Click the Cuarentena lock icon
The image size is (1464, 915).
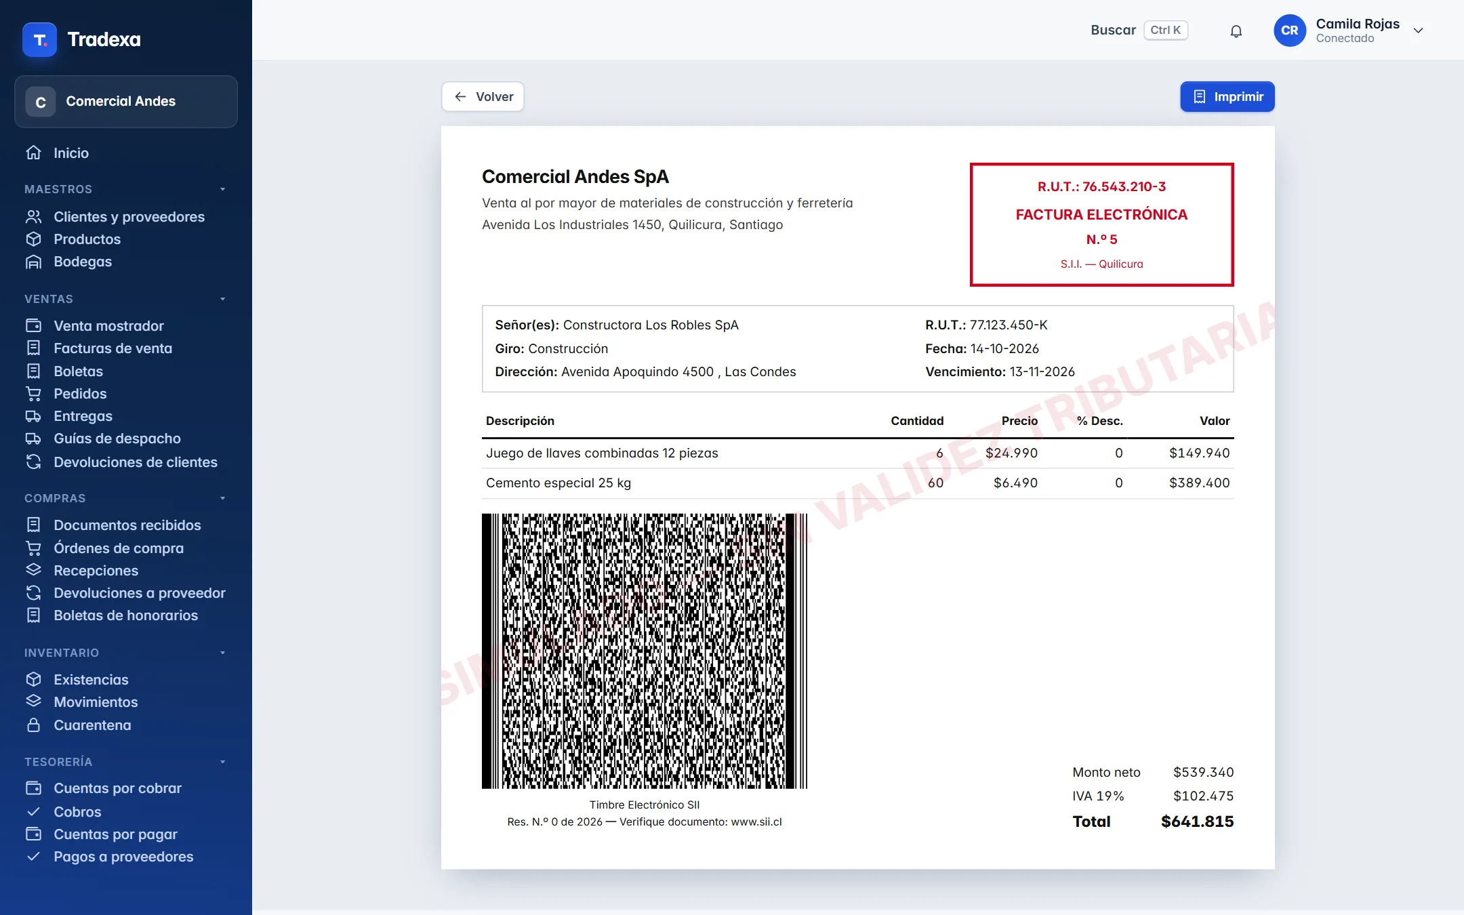pyautogui.click(x=34, y=725)
